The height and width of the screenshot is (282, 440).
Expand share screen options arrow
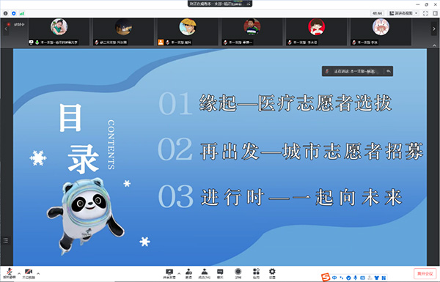179,273
